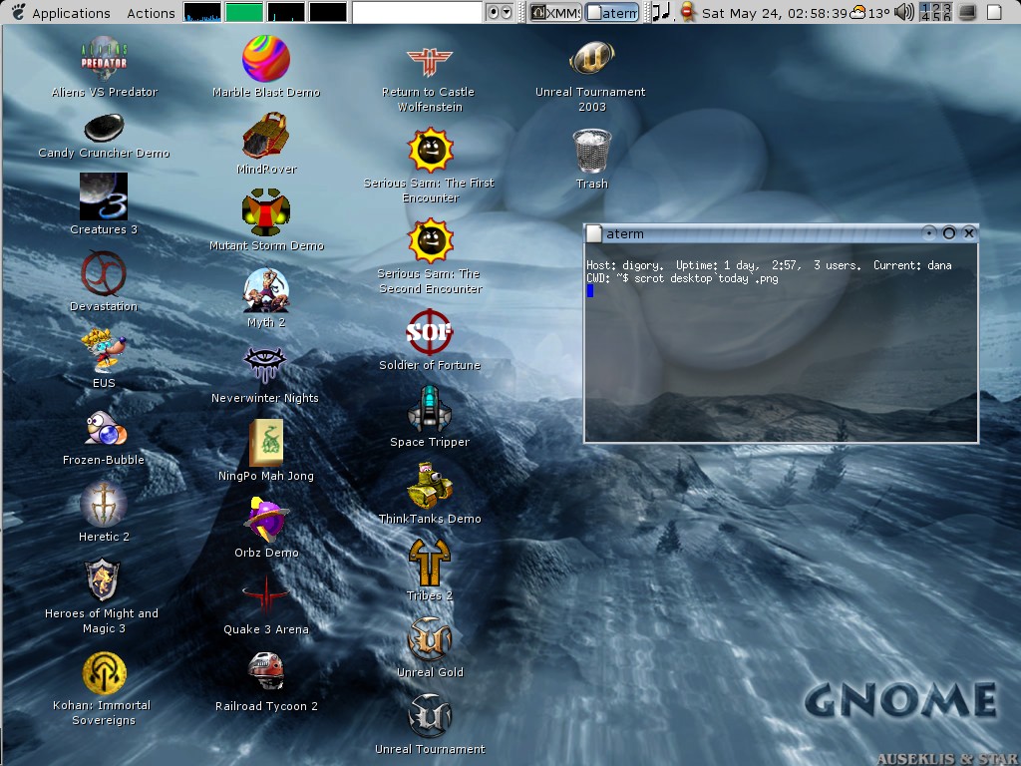Select the Tribes 2 icon
The height and width of the screenshot is (766, 1021).
pos(429,563)
